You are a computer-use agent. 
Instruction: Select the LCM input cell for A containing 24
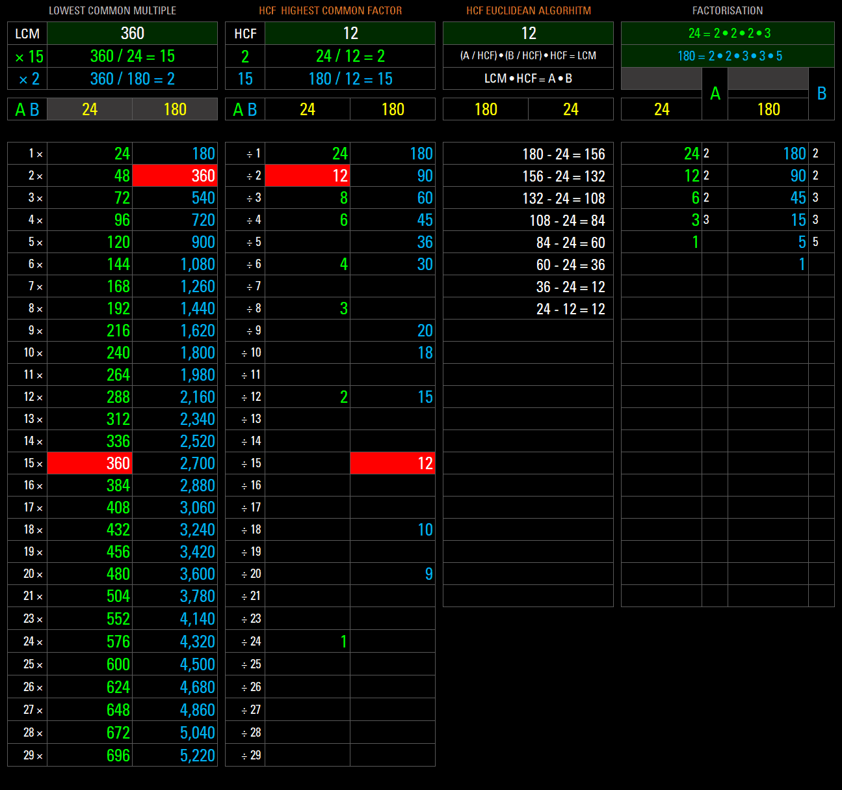pyautogui.click(x=90, y=109)
